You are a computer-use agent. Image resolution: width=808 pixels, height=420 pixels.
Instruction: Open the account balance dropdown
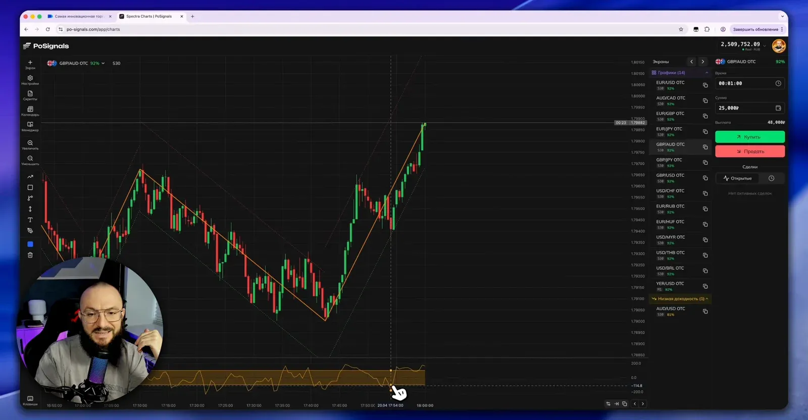743,45
